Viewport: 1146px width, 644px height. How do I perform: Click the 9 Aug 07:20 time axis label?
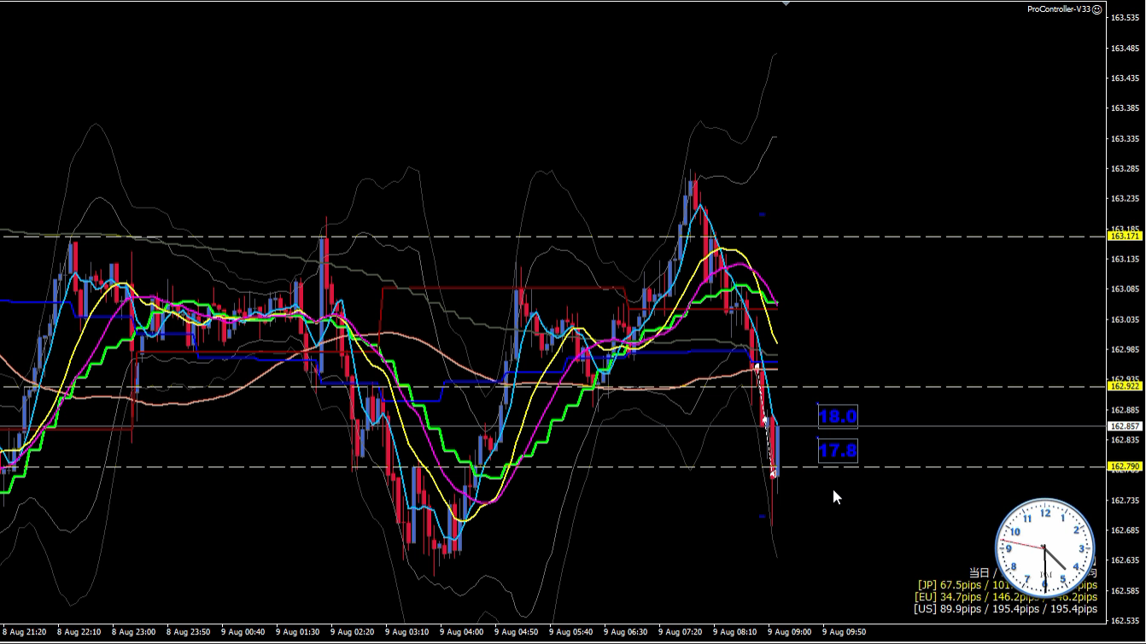click(681, 632)
